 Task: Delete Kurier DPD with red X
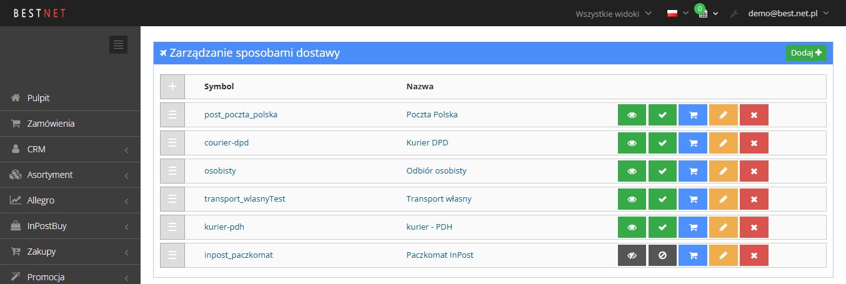coord(754,143)
